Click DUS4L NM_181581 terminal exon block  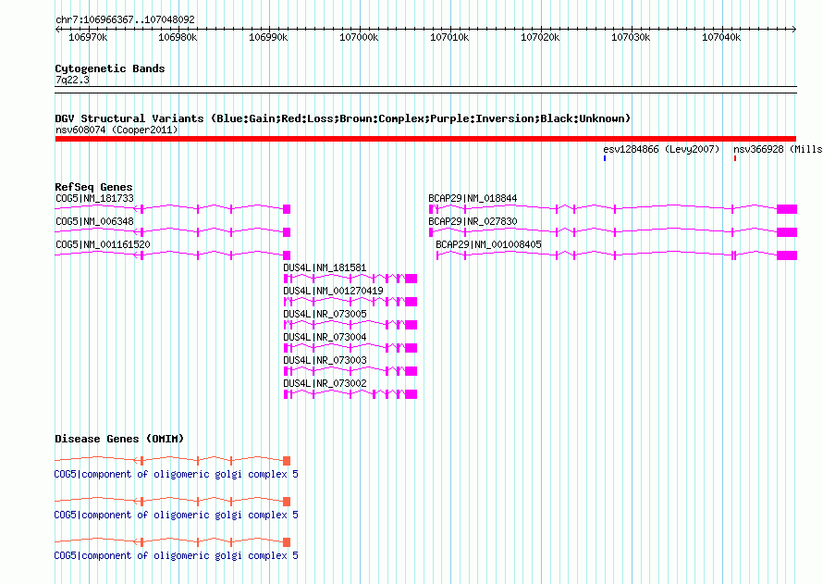411,279
